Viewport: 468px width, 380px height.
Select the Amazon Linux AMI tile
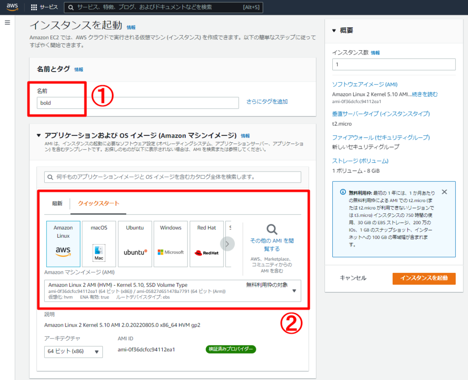coord(63,244)
